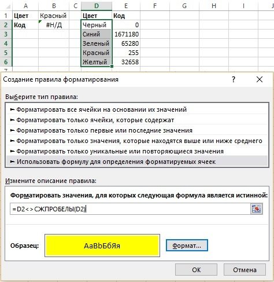The height and width of the screenshot is (282, 274).
Task: Click cell B2 showing #Н/Д error
Action: click(x=54, y=25)
